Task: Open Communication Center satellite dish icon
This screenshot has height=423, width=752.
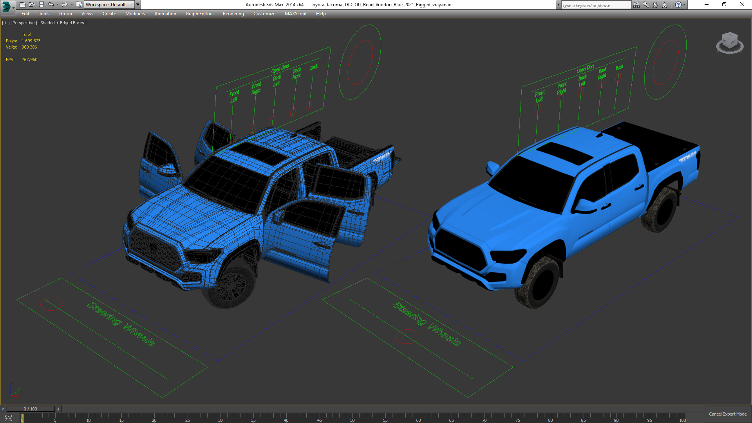Action: coord(655,5)
